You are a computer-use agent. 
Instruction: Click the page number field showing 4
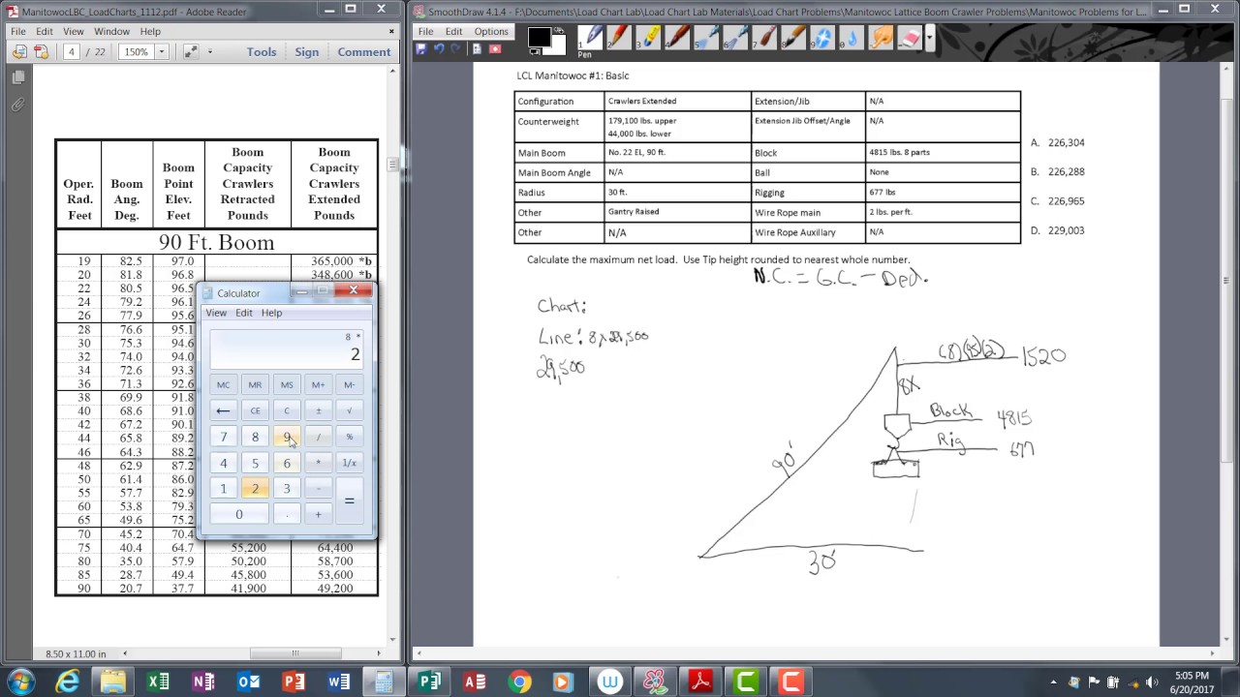coord(72,52)
